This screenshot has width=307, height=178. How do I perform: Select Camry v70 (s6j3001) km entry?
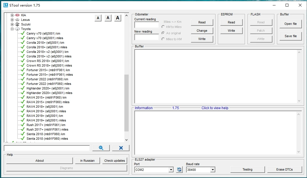pos(43,33)
